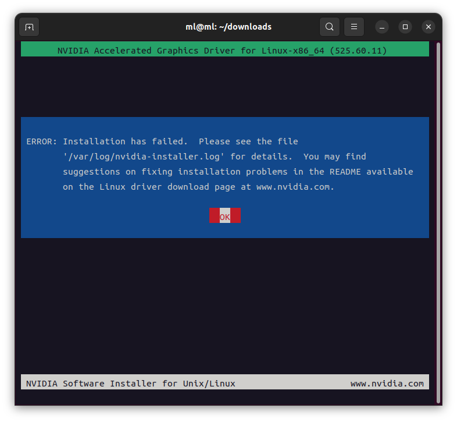Viewport: 457px width, 422px height.
Task: Click the '/var/log/nvidia-installer.log' path text
Action: tap(144, 157)
